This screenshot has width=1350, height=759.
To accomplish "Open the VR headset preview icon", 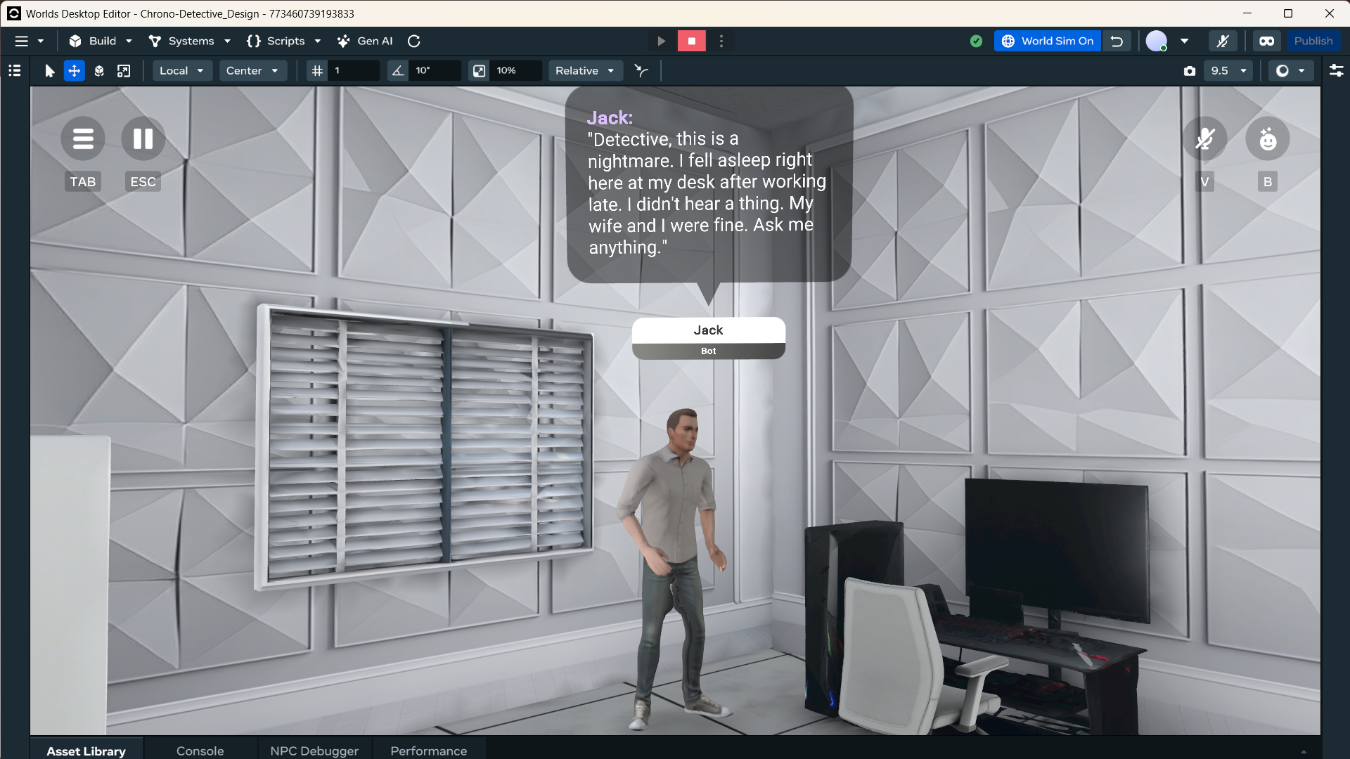I will click(x=1266, y=41).
